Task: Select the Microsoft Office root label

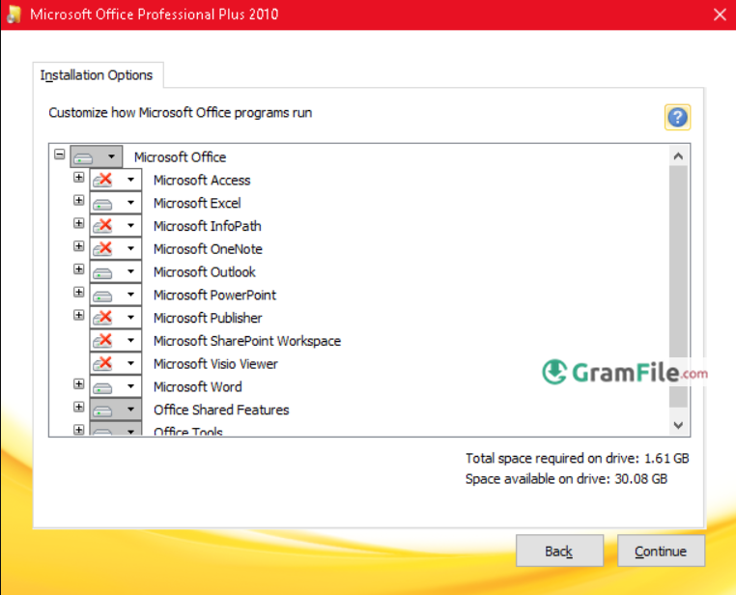Action: (x=180, y=157)
